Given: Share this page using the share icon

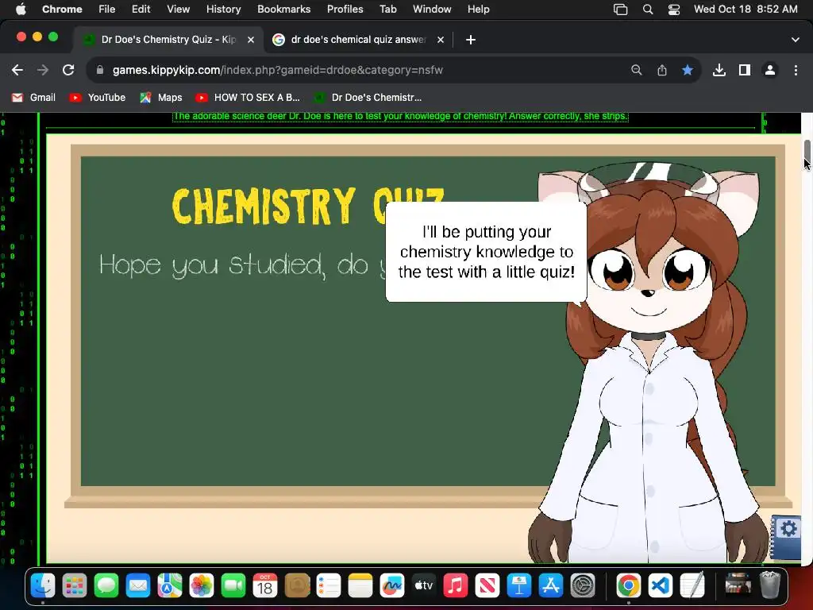Looking at the screenshot, I should pos(661,70).
